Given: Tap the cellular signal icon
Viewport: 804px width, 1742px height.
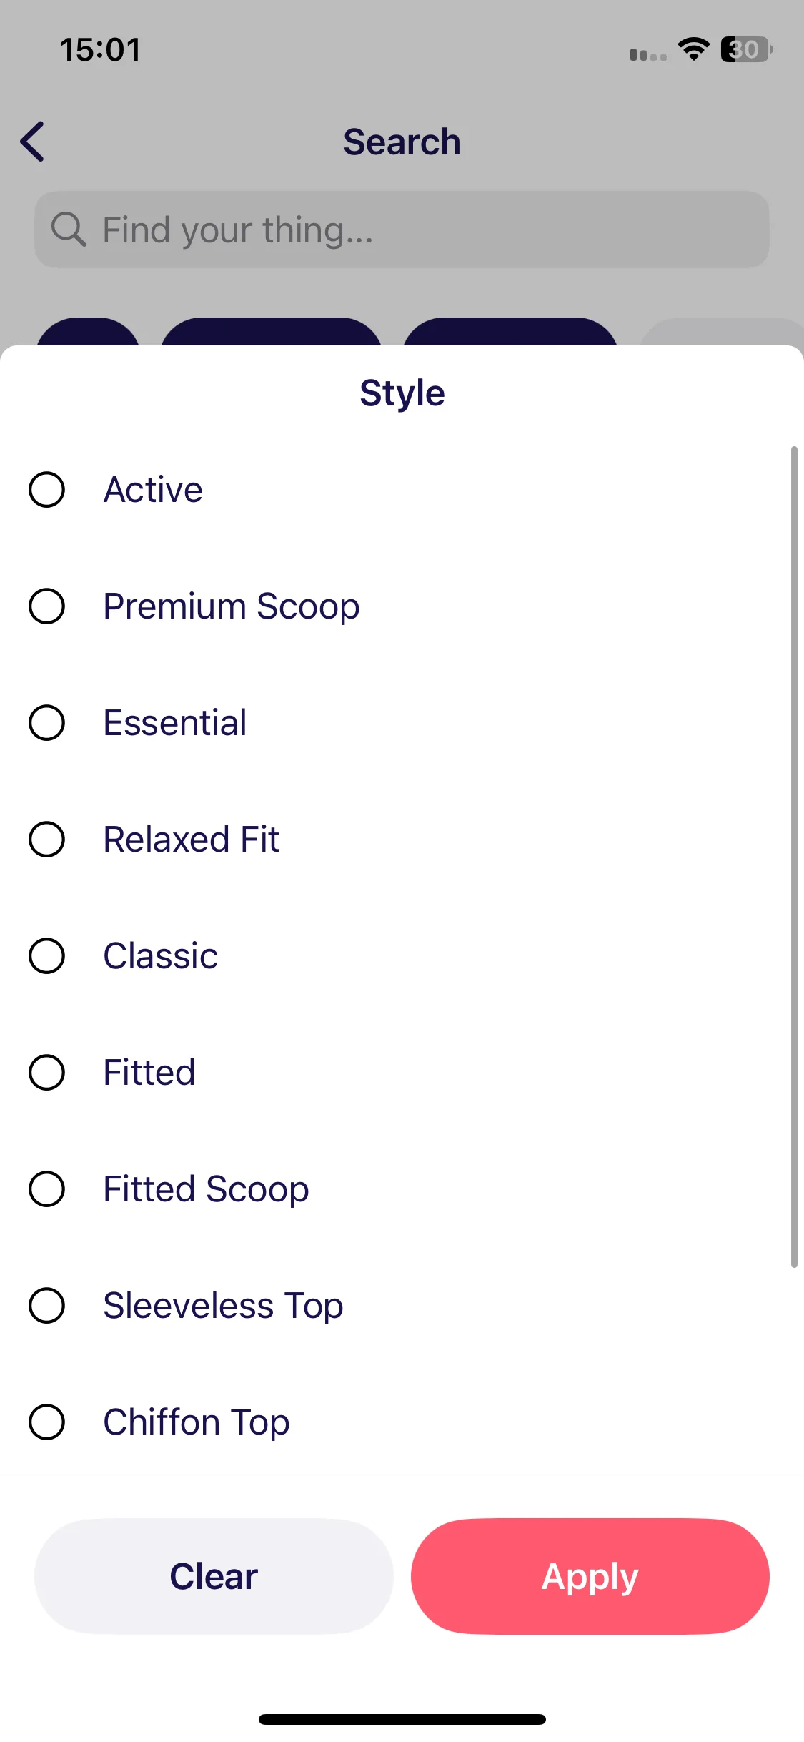Looking at the screenshot, I should click(x=648, y=54).
